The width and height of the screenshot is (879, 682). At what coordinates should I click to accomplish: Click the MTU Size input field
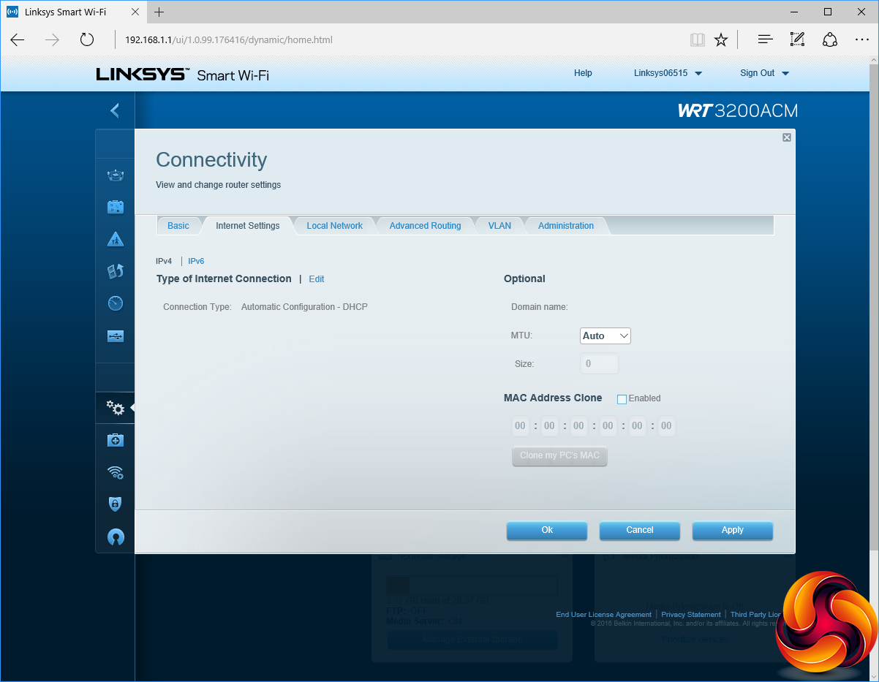tap(599, 363)
